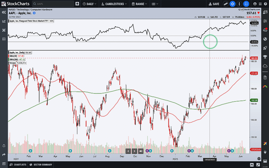Click the calendar icon at bottom left
The width and height of the screenshot is (269, 168).
click(4, 164)
